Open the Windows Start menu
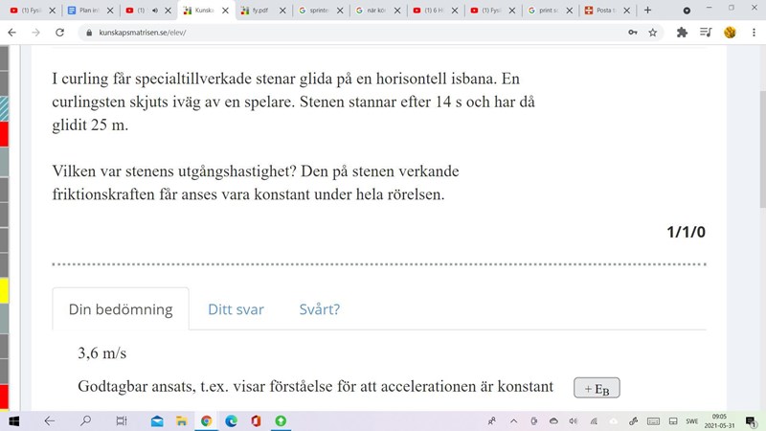766x431 pixels. click(x=13, y=420)
